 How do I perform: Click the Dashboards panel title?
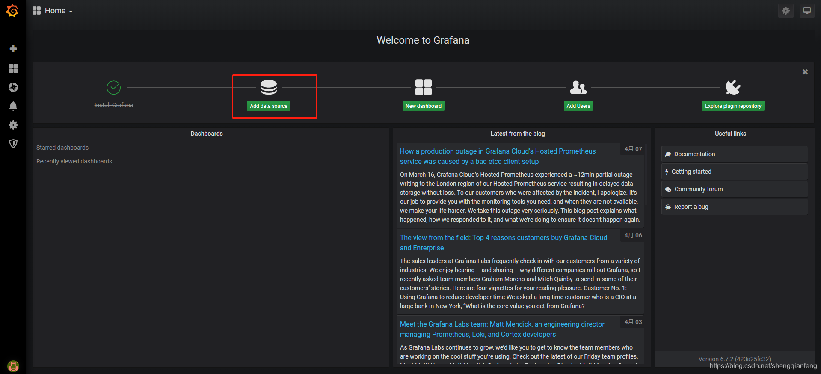tap(207, 134)
